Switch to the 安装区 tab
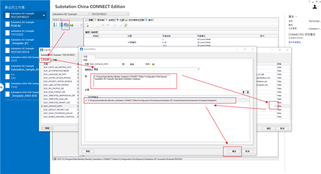Image resolution: width=321 pixels, height=174 pixels. [x=110, y=20]
